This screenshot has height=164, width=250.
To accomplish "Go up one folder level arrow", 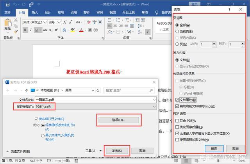I will (27, 90).
